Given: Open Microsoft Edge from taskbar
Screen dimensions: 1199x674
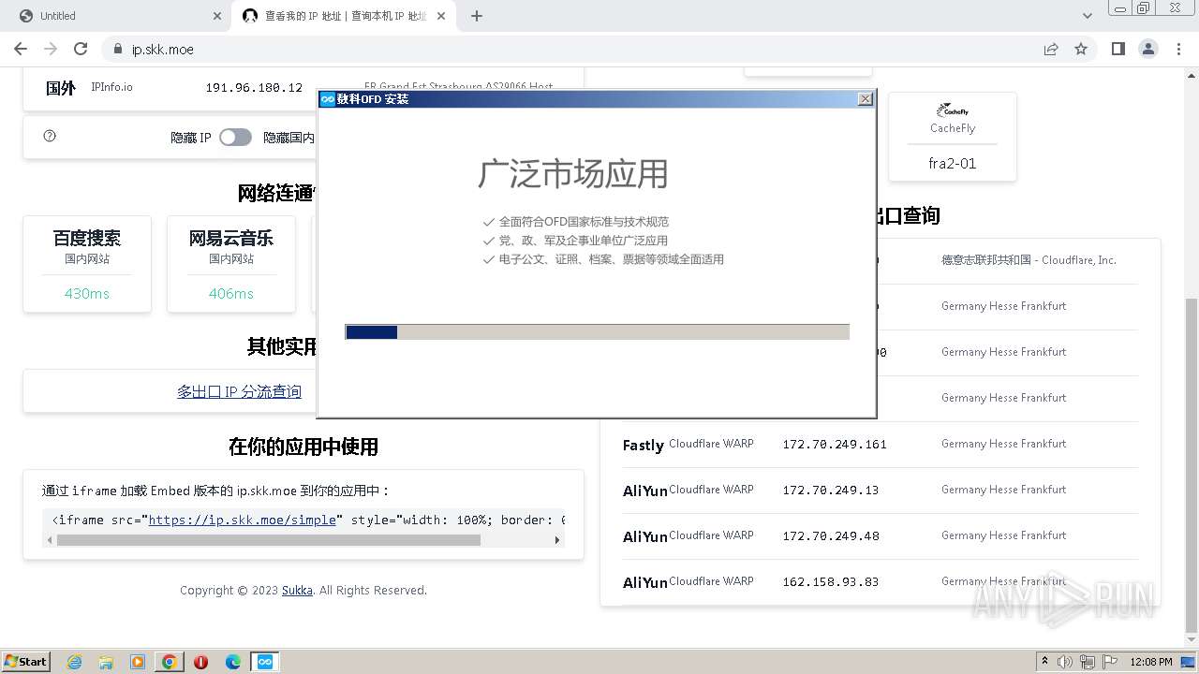Looking at the screenshot, I should click(233, 662).
